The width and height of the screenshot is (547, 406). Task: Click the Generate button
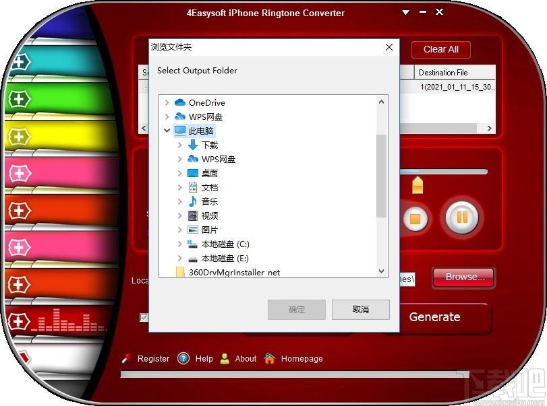pyautogui.click(x=434, y=317)
